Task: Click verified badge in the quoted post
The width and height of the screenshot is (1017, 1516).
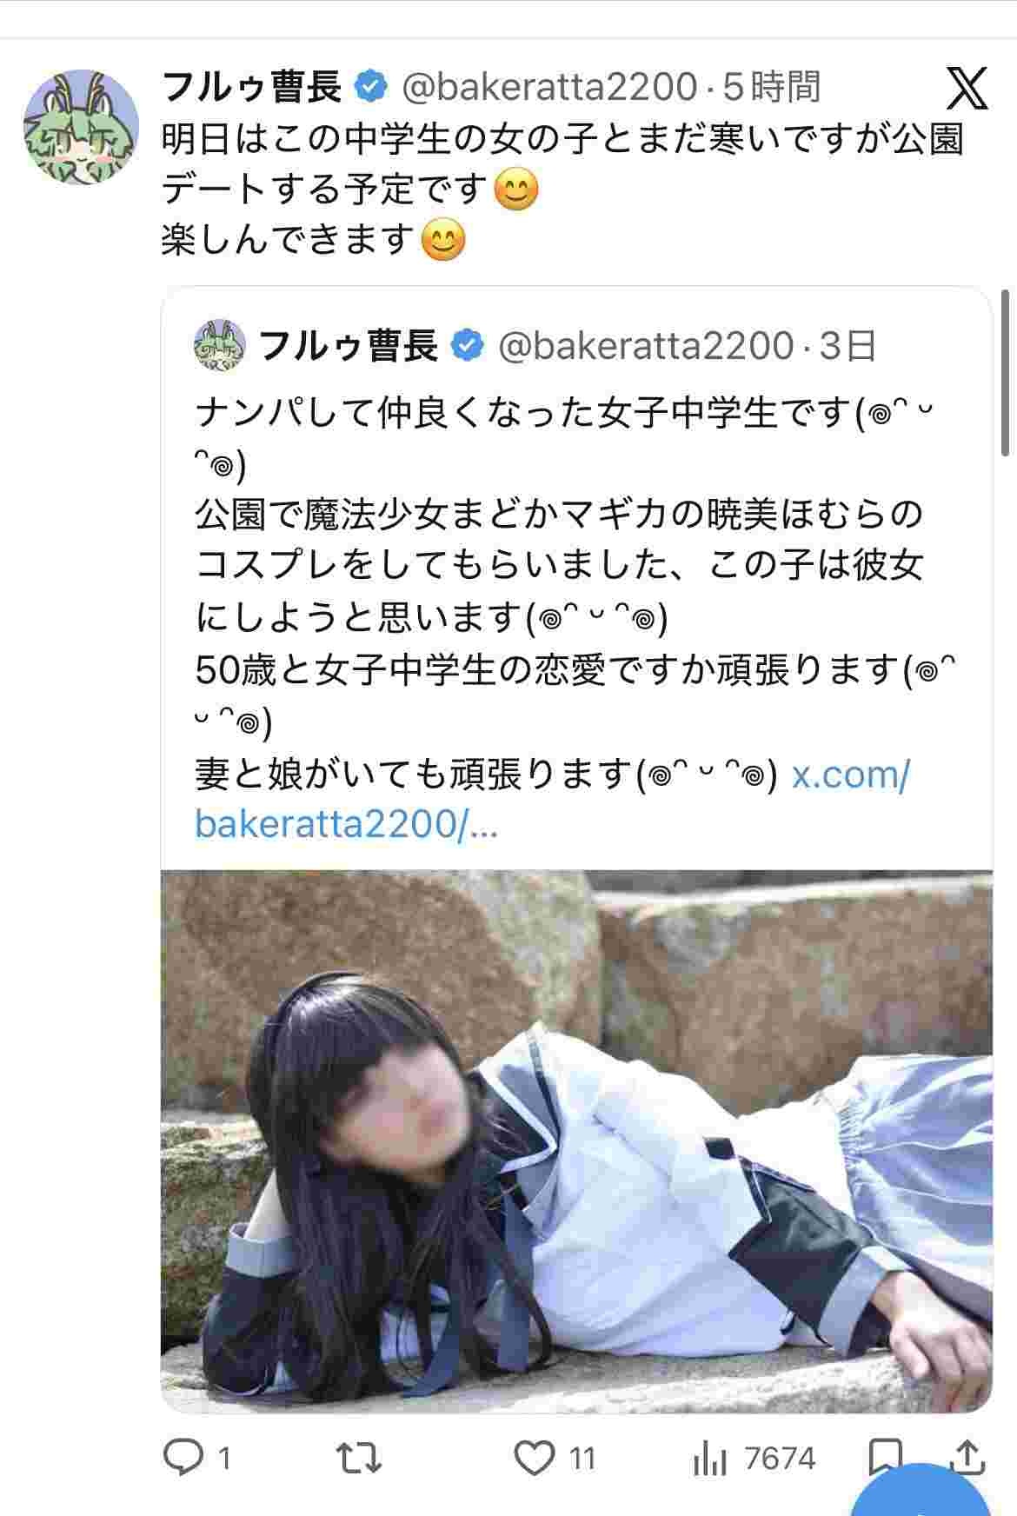Action: tap(469, 346)
